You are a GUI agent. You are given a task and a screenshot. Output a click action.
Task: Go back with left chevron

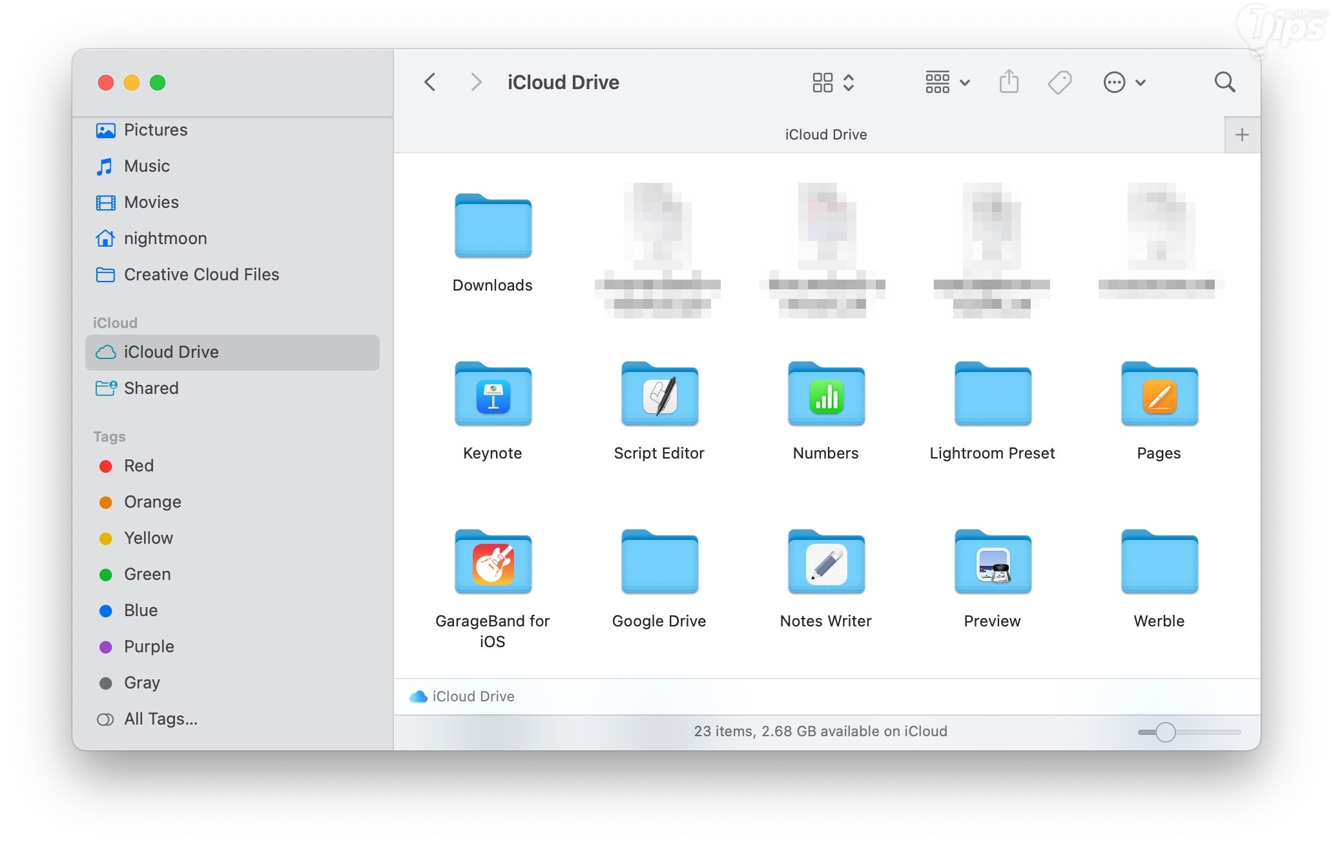430,82
